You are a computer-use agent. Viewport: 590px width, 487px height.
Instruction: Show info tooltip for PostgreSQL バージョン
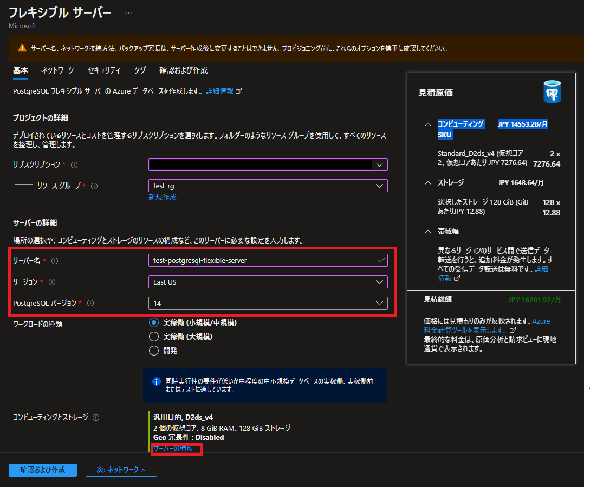pyautogui.click(x=90, y=303)
